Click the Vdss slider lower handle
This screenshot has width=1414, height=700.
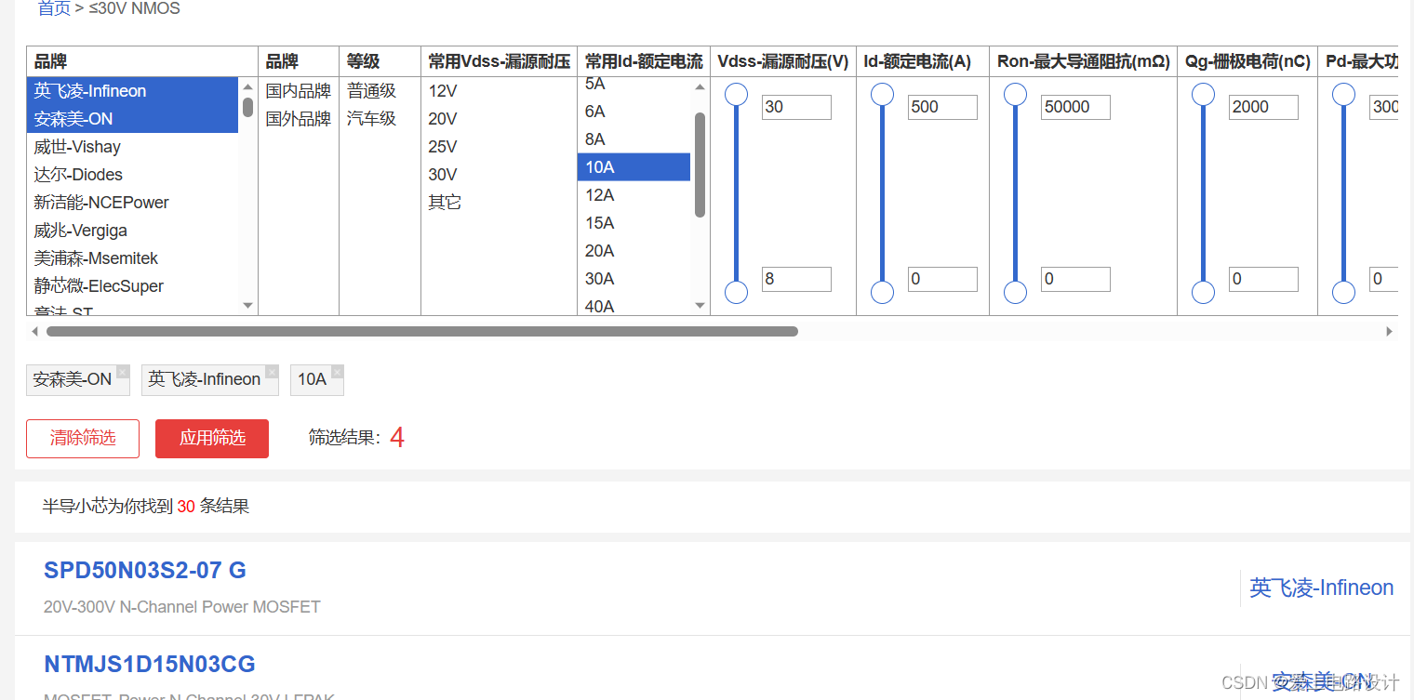pos(737,292)
